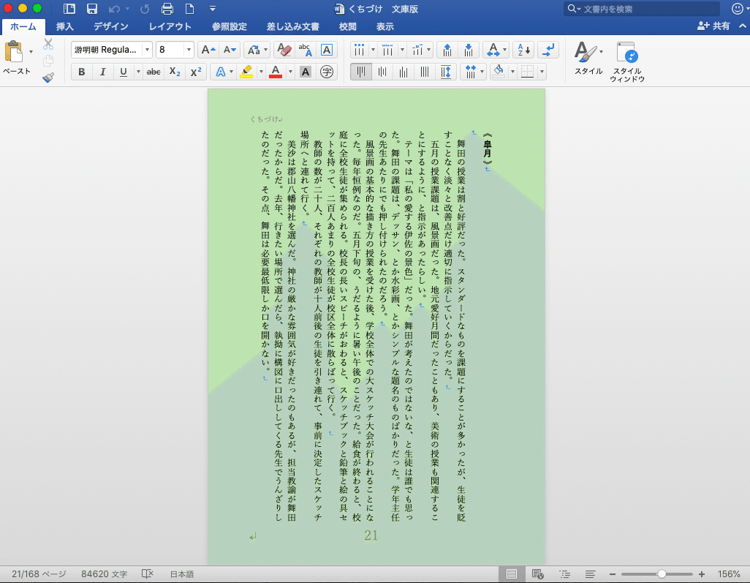Toggle the spelling check status bar icon
This screenshot has height=583, width=750.
coord(148,573)
